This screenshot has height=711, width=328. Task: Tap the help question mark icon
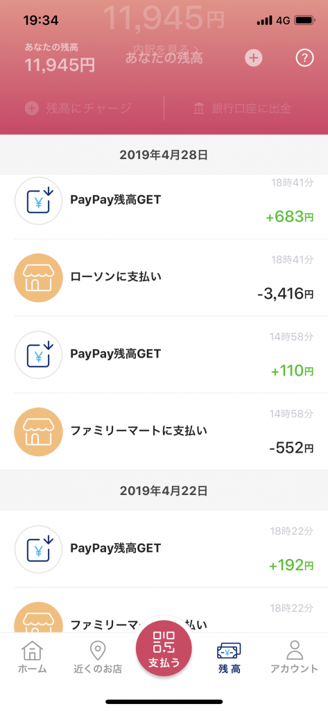coord(304,58)
